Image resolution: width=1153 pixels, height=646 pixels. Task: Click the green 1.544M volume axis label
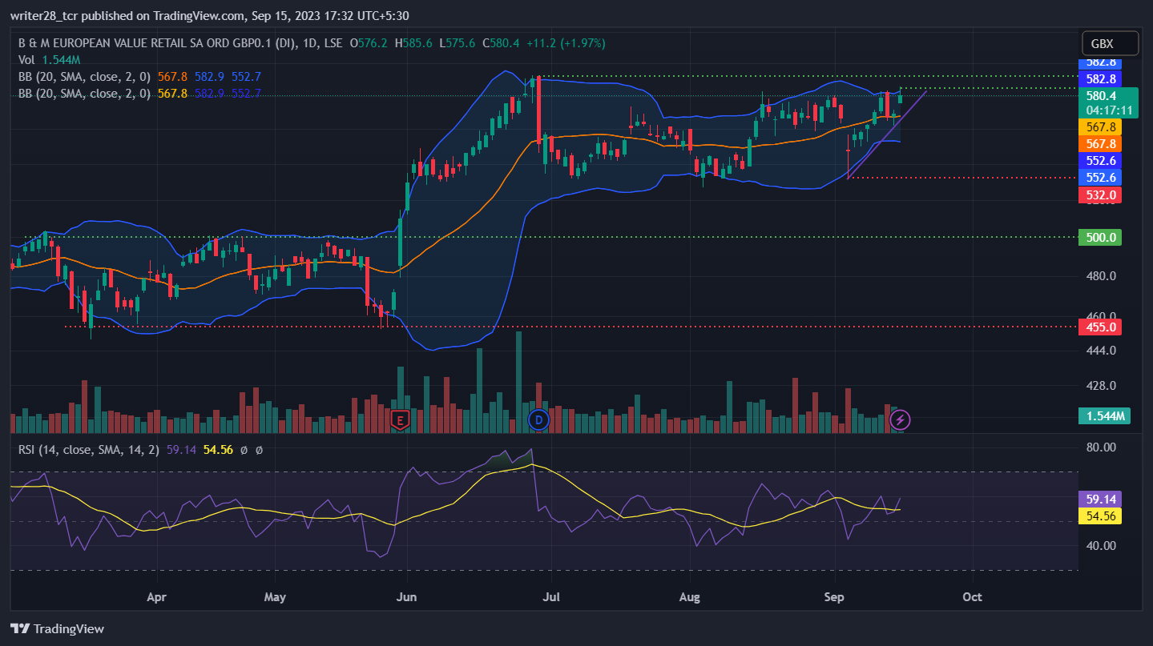(1104, 415)
